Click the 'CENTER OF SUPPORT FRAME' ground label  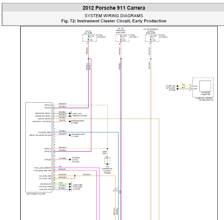pyautogui.click(x=107, y=171)
